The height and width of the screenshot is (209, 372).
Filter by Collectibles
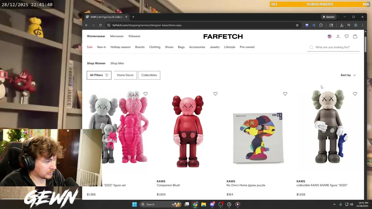click(149, 75)
